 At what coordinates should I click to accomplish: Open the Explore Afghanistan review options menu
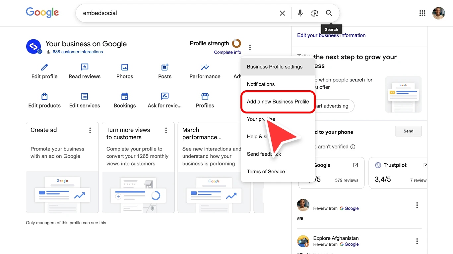point(417,241)
